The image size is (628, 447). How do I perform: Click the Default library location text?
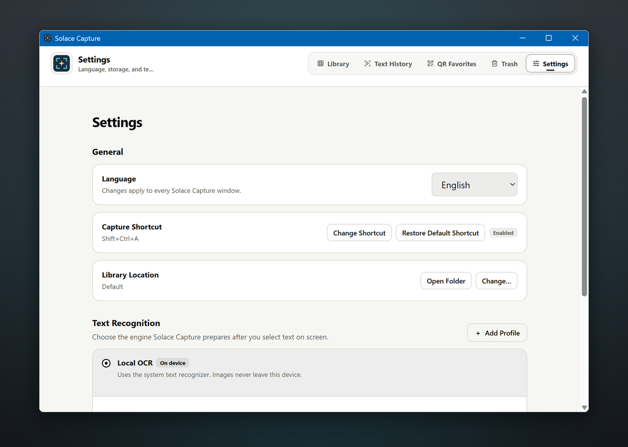click(x=113, y=286)
